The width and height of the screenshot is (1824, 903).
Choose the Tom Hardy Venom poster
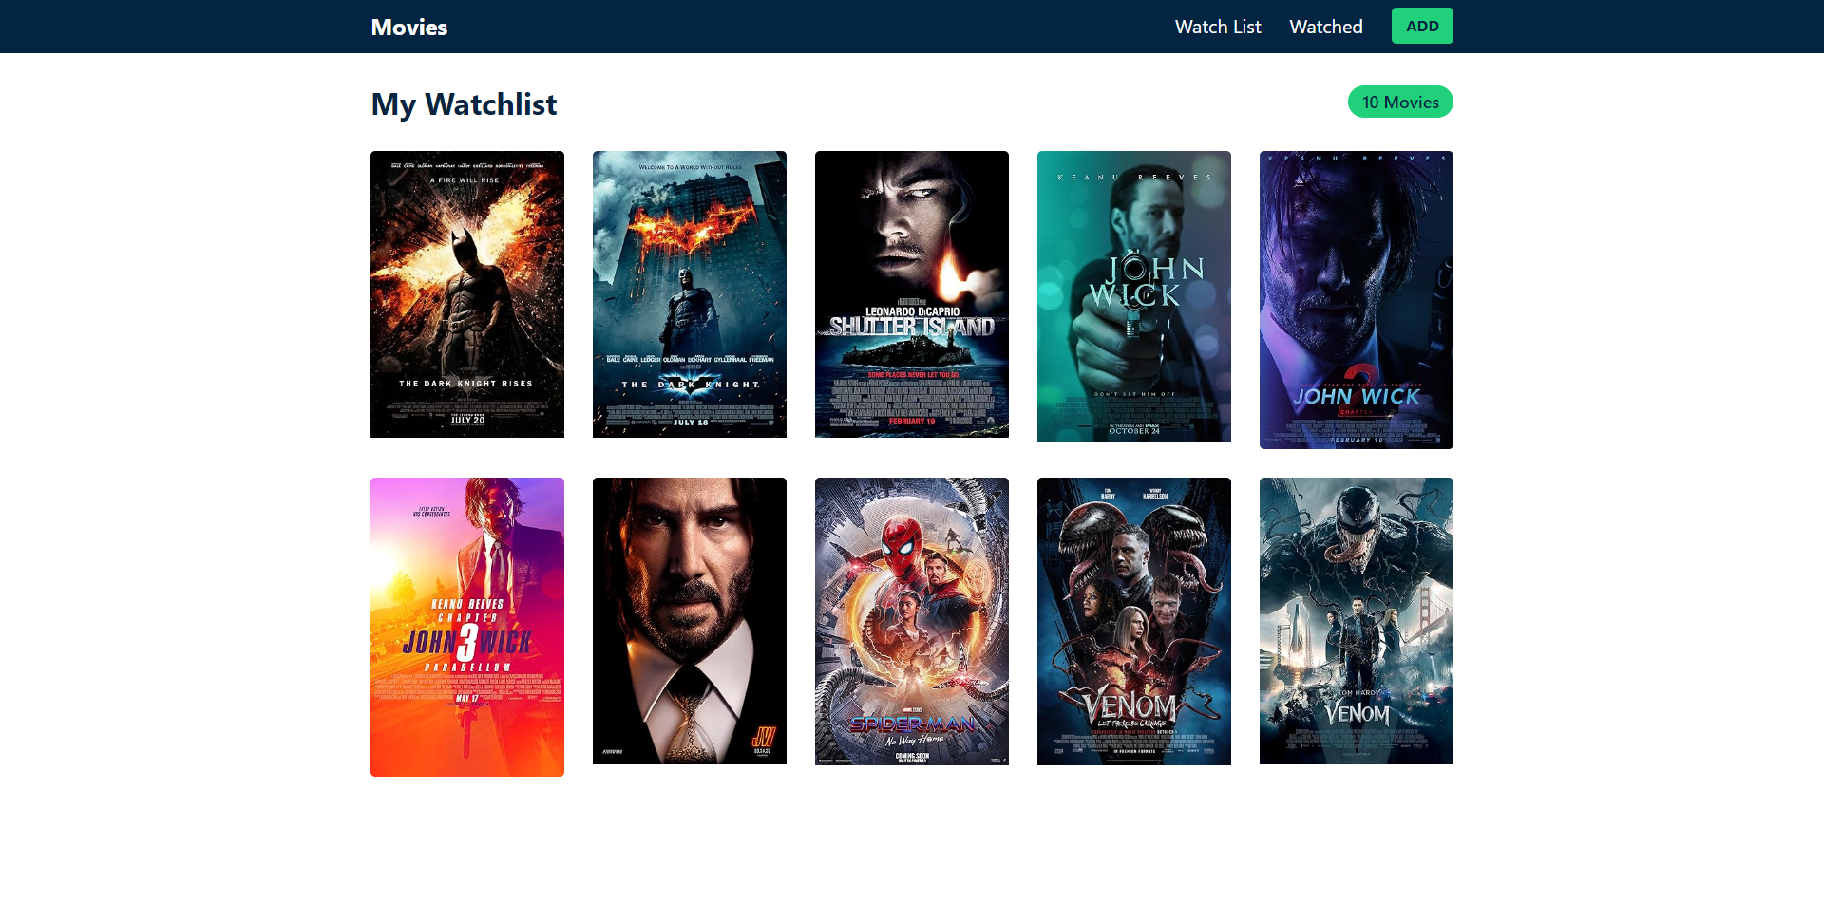point(1357,621)
